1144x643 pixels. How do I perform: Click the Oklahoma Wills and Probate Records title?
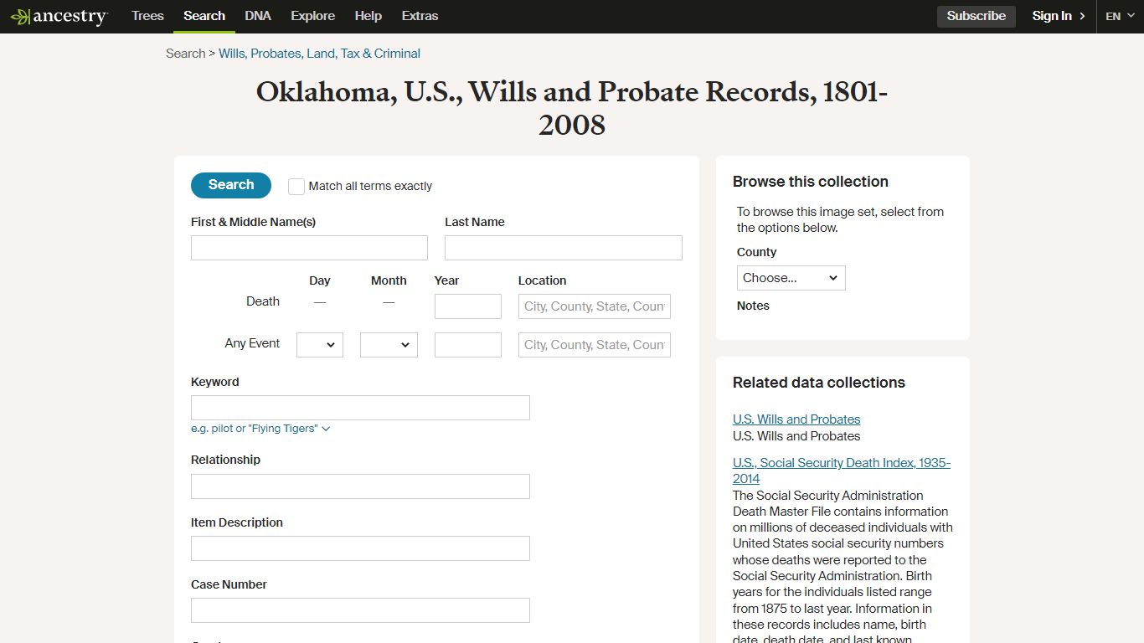572,109
